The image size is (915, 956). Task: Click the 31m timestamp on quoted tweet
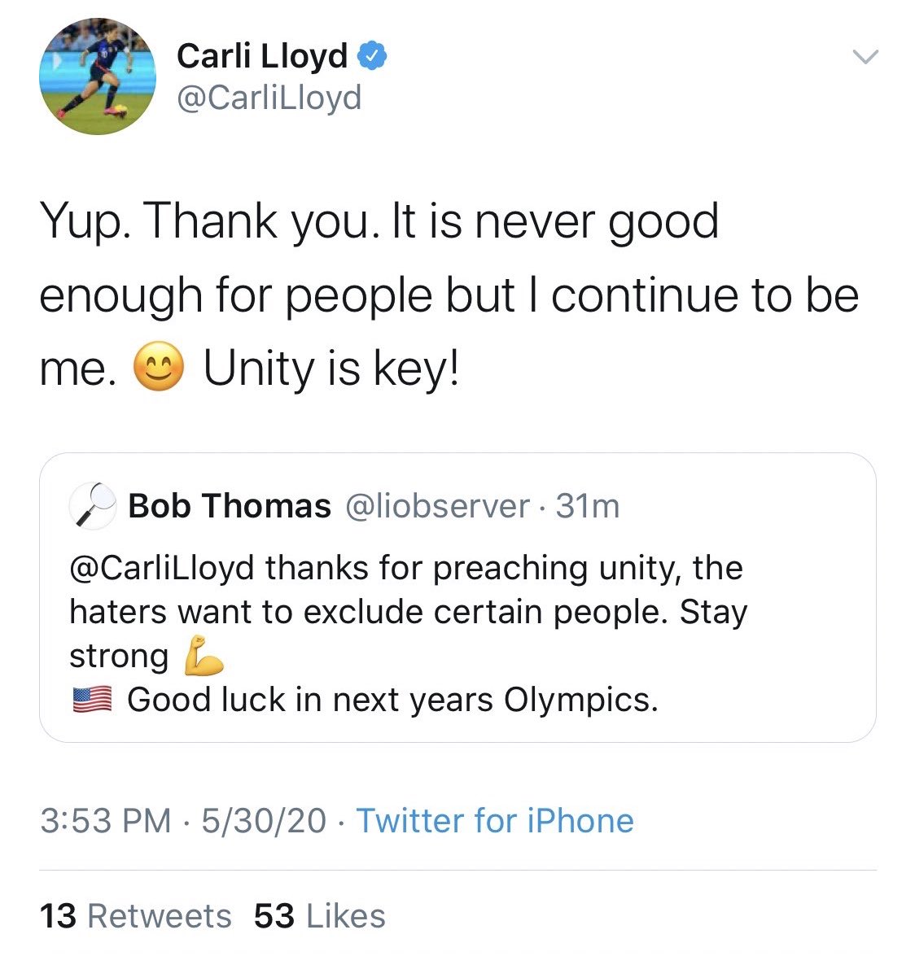(x=588, y=506)
